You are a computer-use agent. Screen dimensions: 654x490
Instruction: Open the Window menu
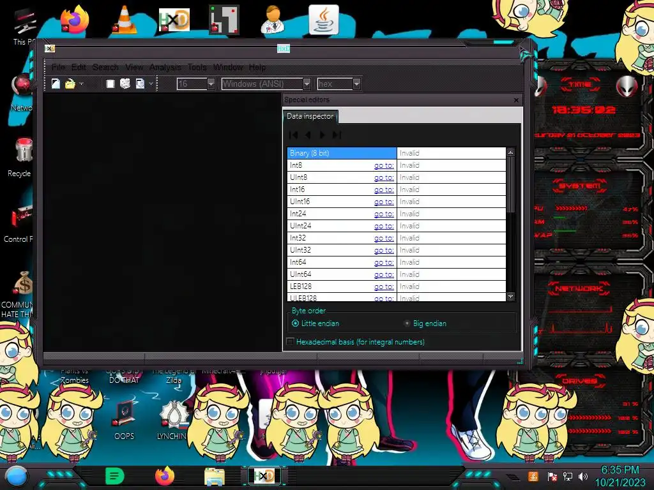[x=228, y=67]
